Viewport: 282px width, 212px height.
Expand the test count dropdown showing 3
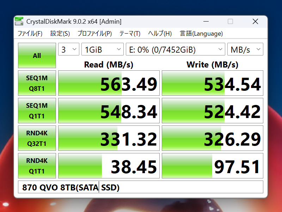69,49
